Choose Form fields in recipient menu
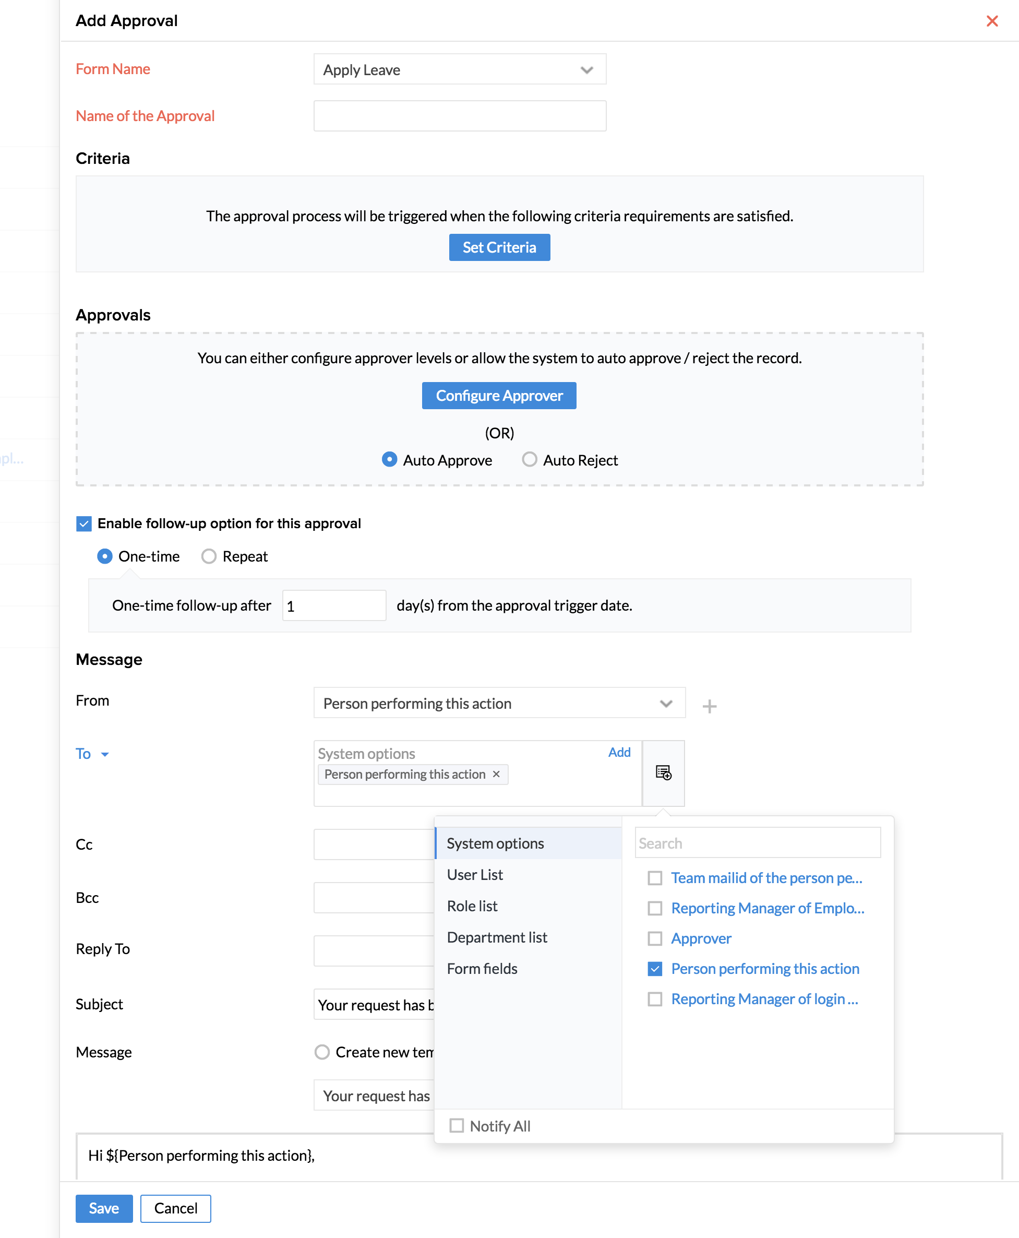 tap(482, 969)
